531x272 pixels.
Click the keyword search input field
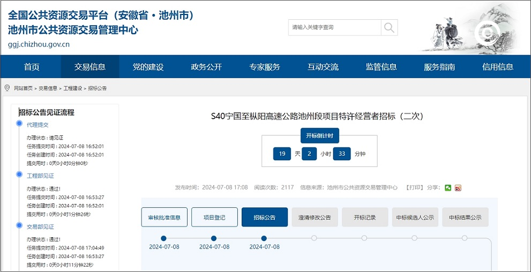[x=334, y=27]
